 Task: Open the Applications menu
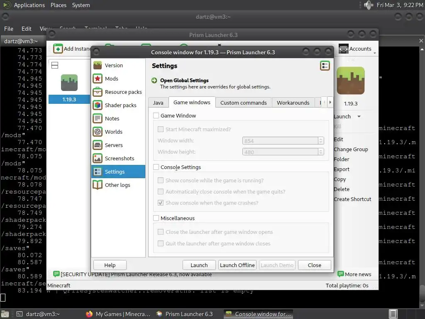(x=29, y=5)
